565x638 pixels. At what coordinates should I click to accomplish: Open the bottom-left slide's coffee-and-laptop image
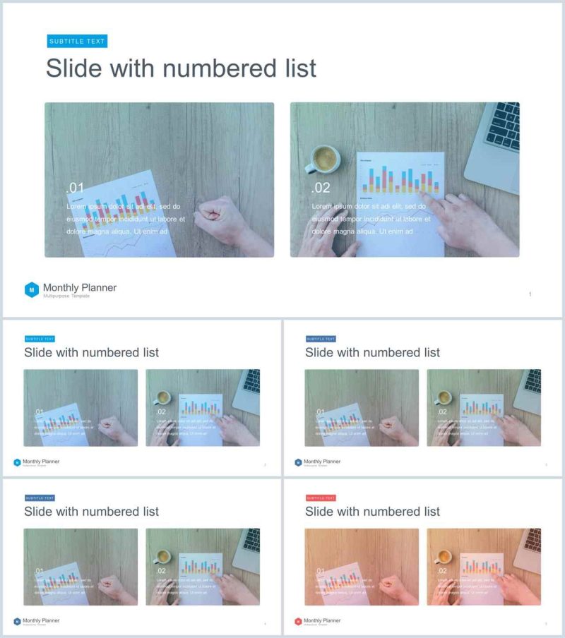[203, 567]
